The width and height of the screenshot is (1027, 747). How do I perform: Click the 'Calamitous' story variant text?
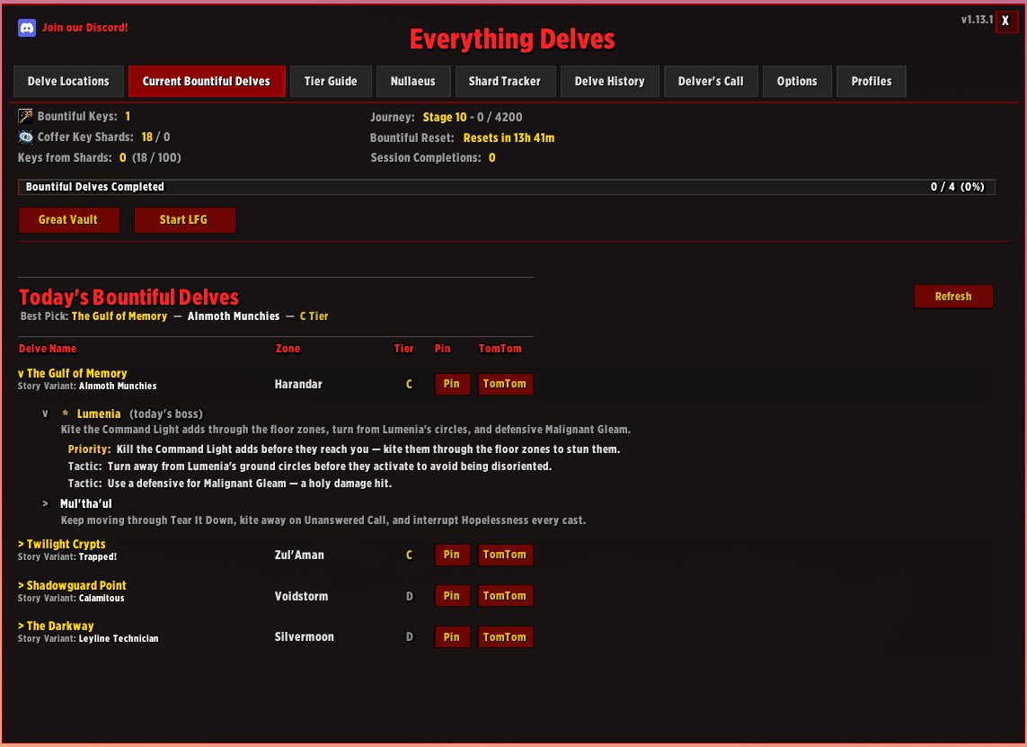pos(102,599)
